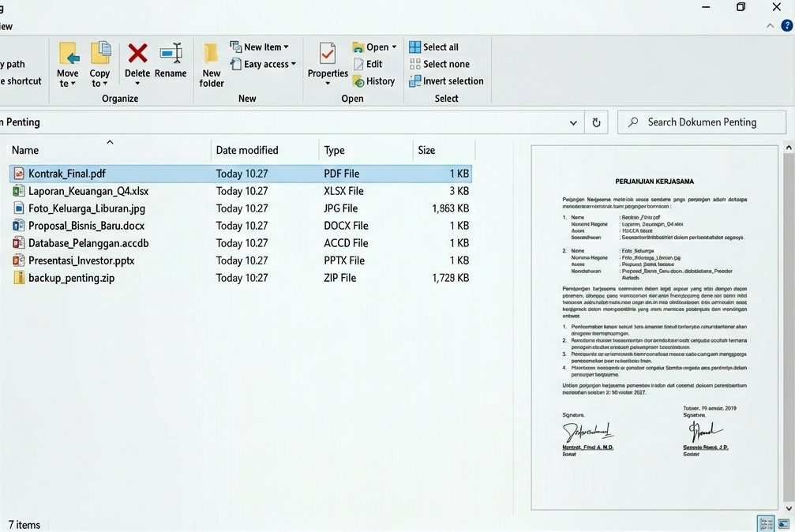Click the Edit icon in Open group

point(368,64)
